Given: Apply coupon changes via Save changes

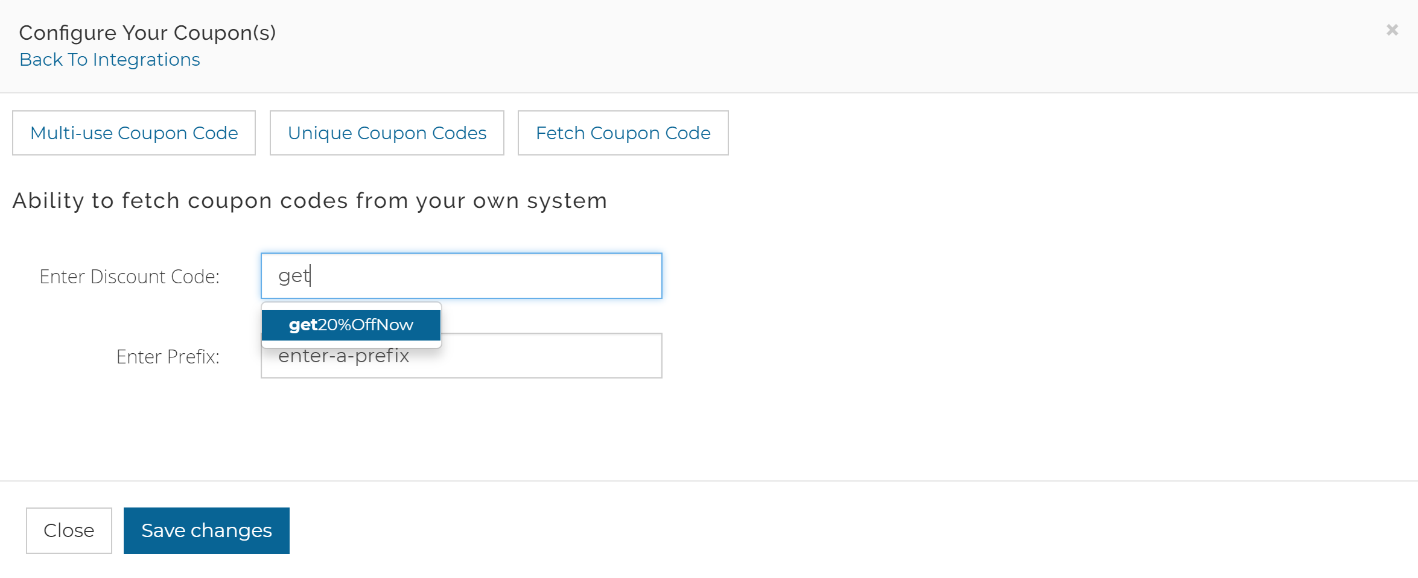Looking at the screenshot, I should coord(206,530).
